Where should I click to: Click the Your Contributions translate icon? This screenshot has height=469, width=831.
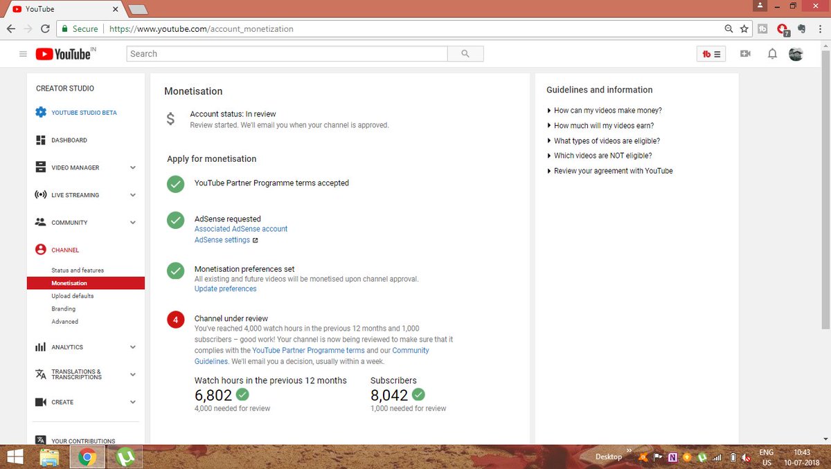click(41, 441)
